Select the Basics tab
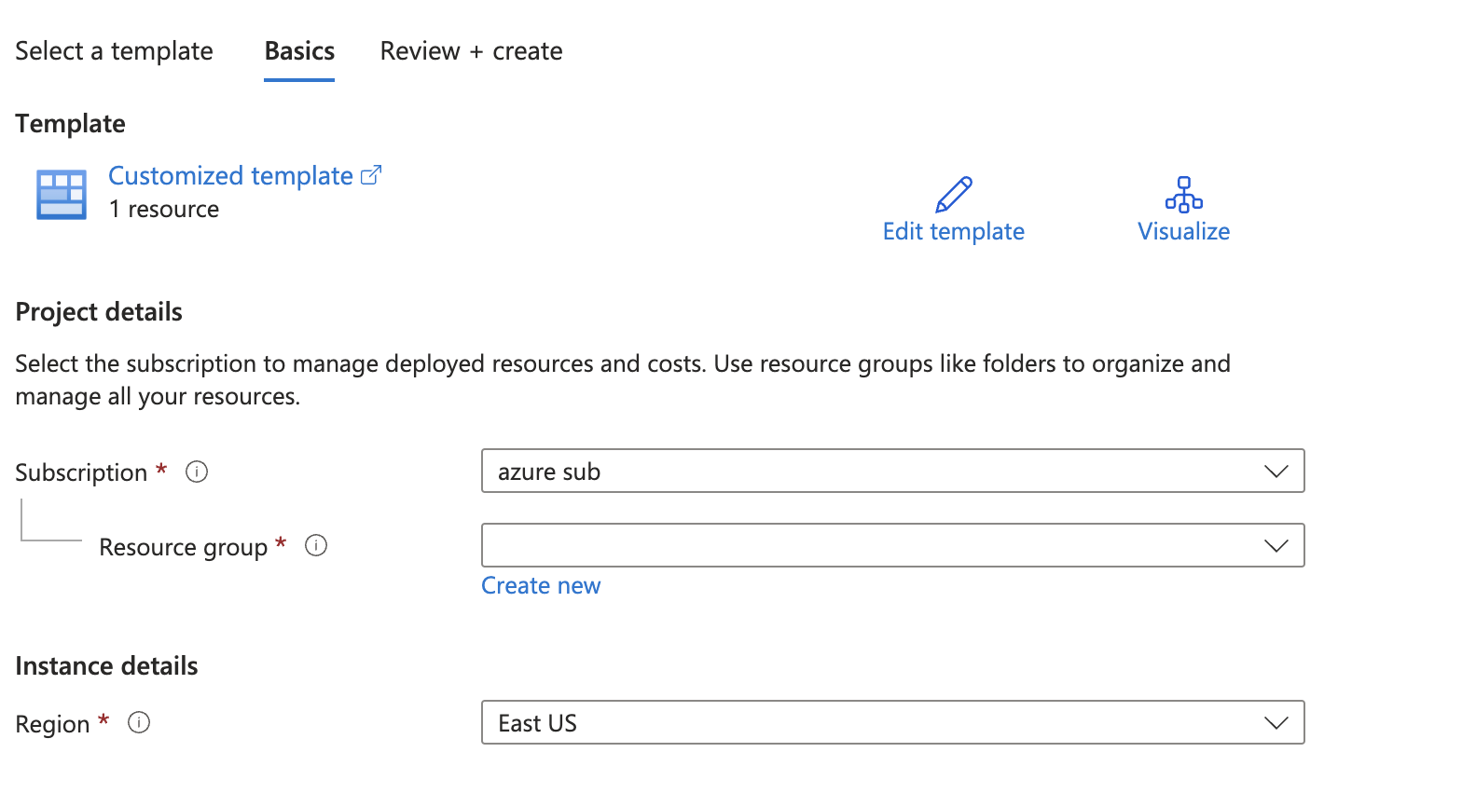1462x807 pixels. pos(299,51)
